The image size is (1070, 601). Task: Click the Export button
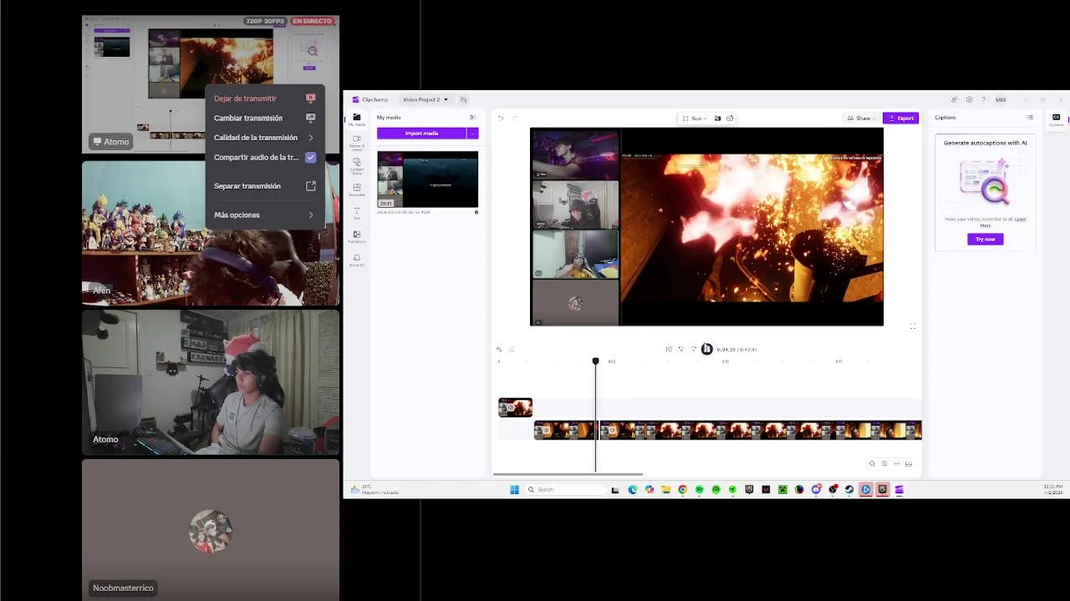tap(901, 118)
